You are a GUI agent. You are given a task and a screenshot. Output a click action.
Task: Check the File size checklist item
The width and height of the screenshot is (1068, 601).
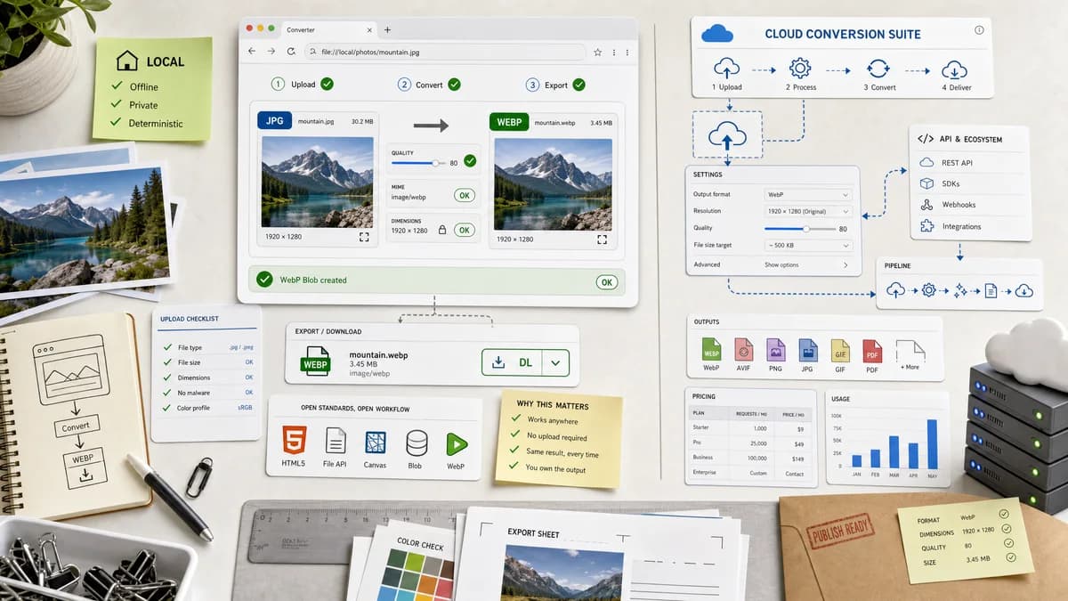[x=166, y=362]
